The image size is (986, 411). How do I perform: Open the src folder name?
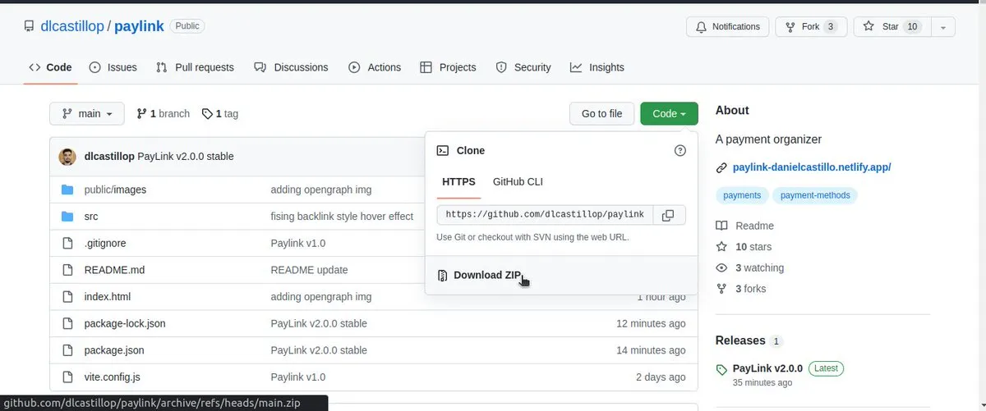coord(91,217)
